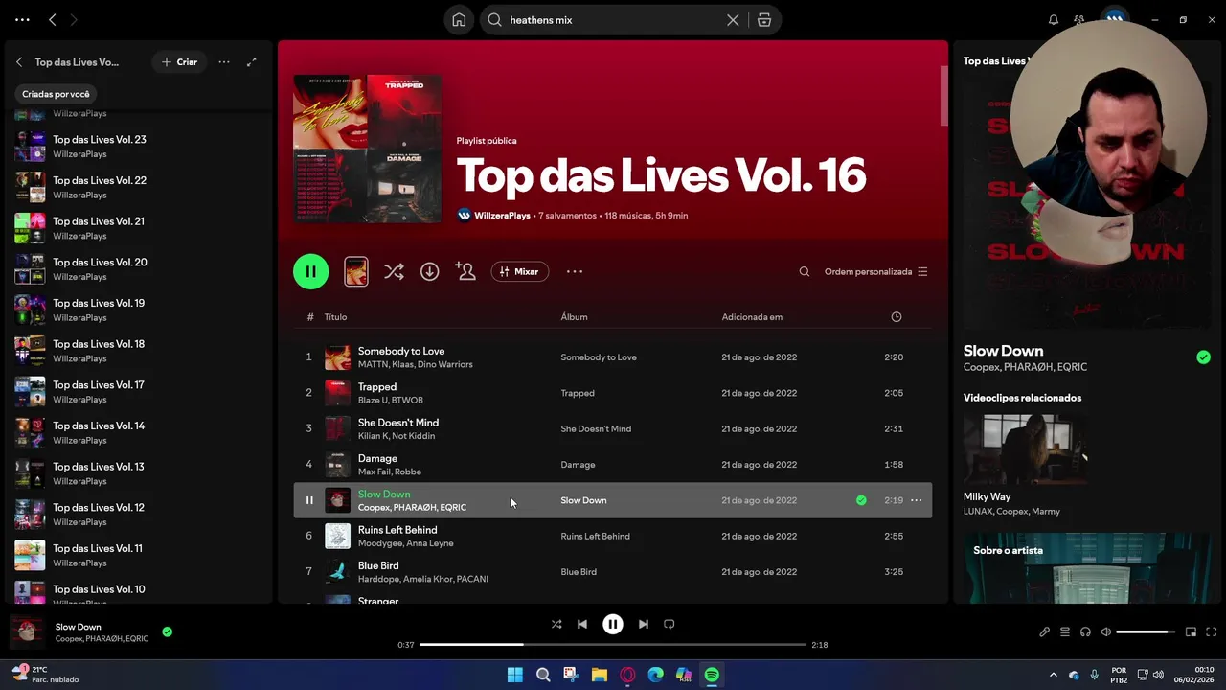Click the Mixar button
This screenshot has height=690, width=1226.
tap(519, 272)
